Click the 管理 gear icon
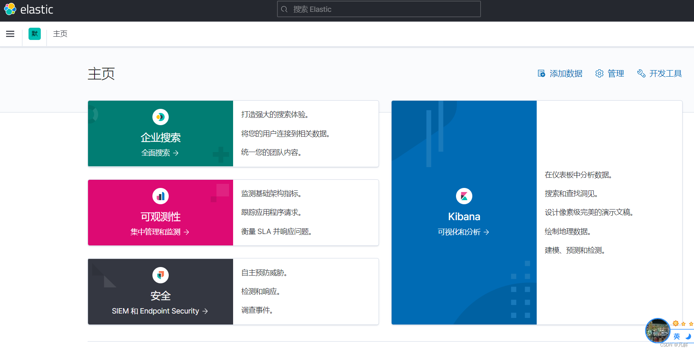Screen dimensions: 694x351 [599, 73]
